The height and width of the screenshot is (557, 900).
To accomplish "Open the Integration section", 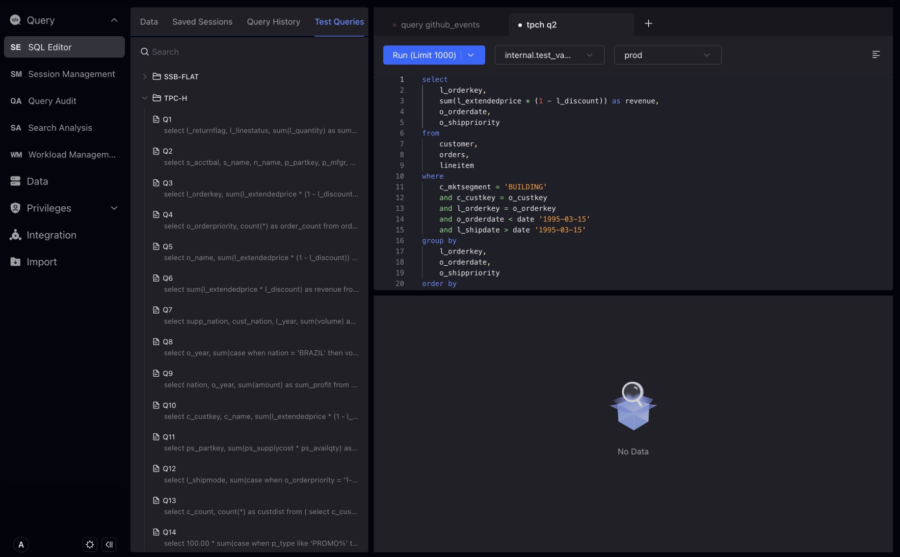I will pos(51,235).
